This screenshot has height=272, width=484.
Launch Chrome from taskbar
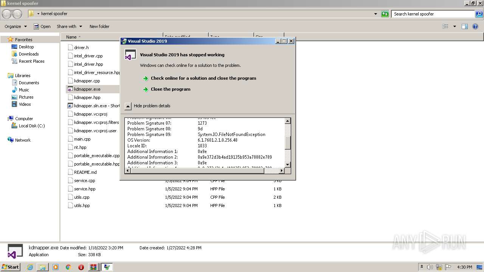(68, 267)
